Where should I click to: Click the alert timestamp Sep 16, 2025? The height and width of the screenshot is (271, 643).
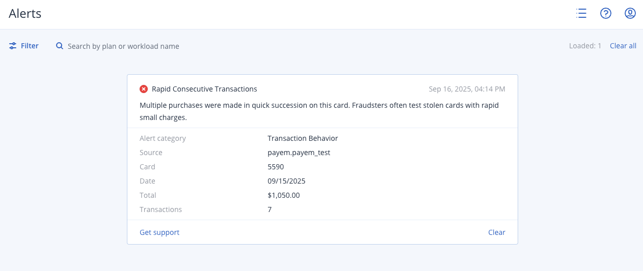(x=467, y=89)
